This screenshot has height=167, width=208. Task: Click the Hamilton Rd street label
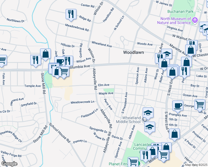click(108, 15)
